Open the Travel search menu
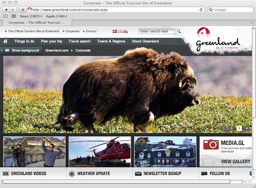This screenshot has height=188, width=256. coord(79,41)
